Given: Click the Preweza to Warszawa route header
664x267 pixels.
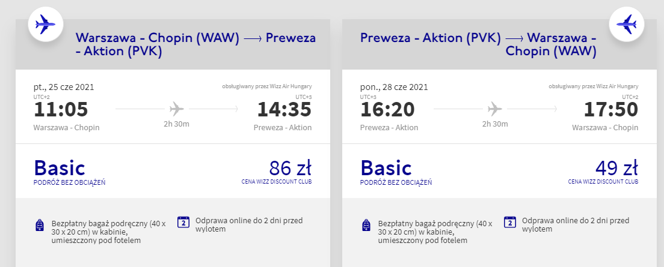Looking at the screenshot, I should pyautogui.click(x=478, y=45).
